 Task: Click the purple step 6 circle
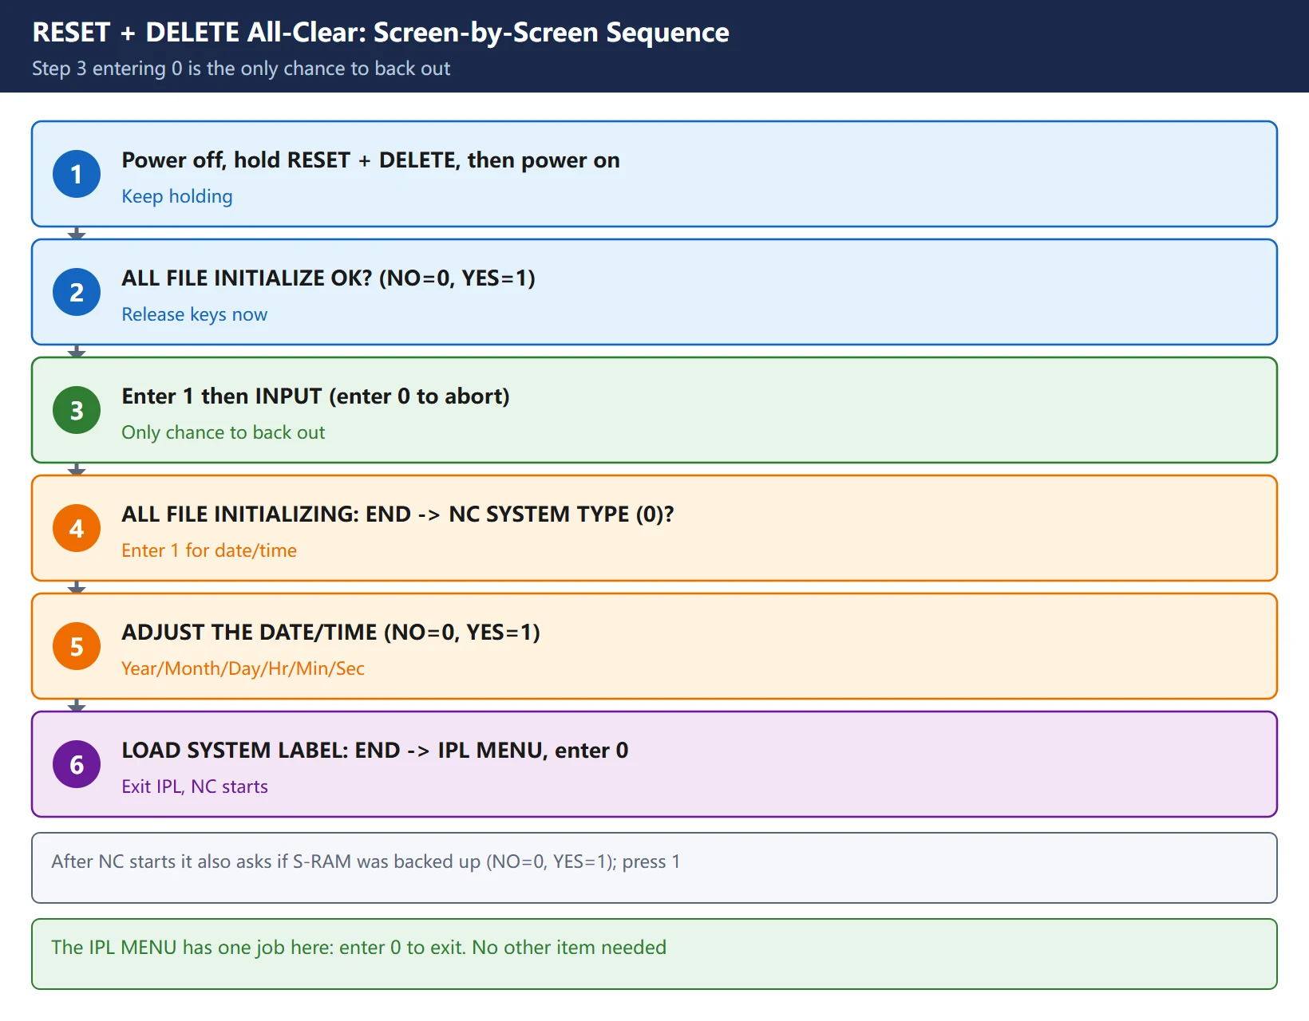[x=77, y=764]
